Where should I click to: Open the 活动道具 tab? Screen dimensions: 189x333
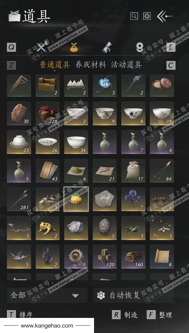[126, 65]
